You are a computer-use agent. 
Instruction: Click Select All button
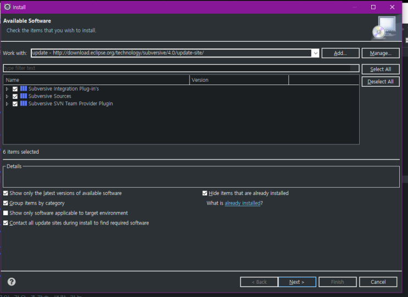381,69
